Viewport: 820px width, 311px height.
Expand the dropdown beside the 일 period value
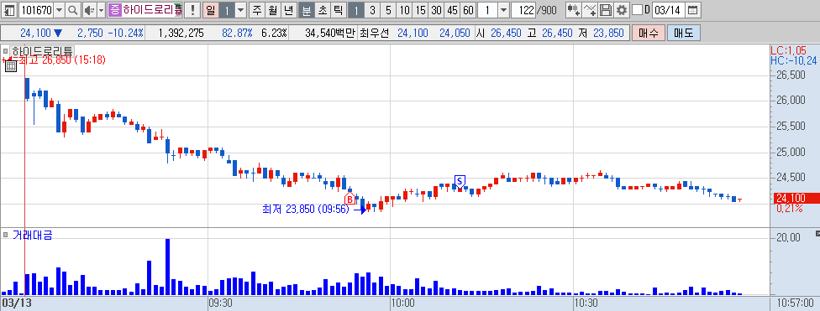240,10
